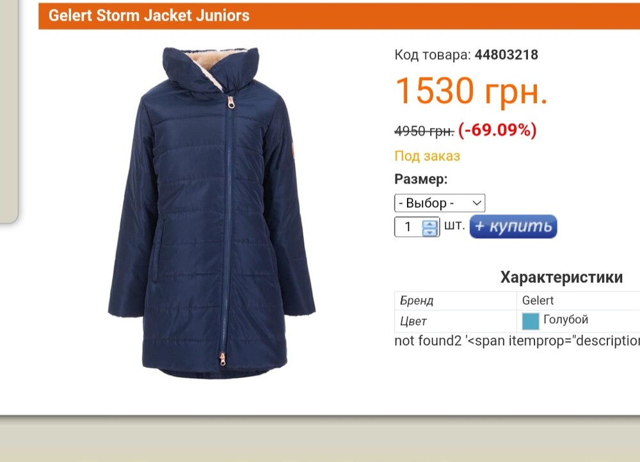
Task: Increase quantity with the up stepper arrow
Action: 429,224
